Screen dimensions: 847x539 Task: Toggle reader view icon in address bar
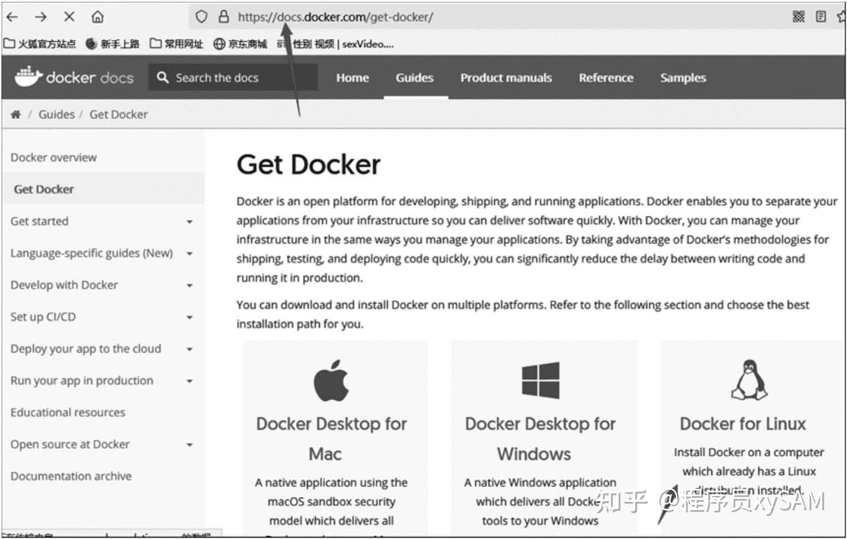click(820, 17)
